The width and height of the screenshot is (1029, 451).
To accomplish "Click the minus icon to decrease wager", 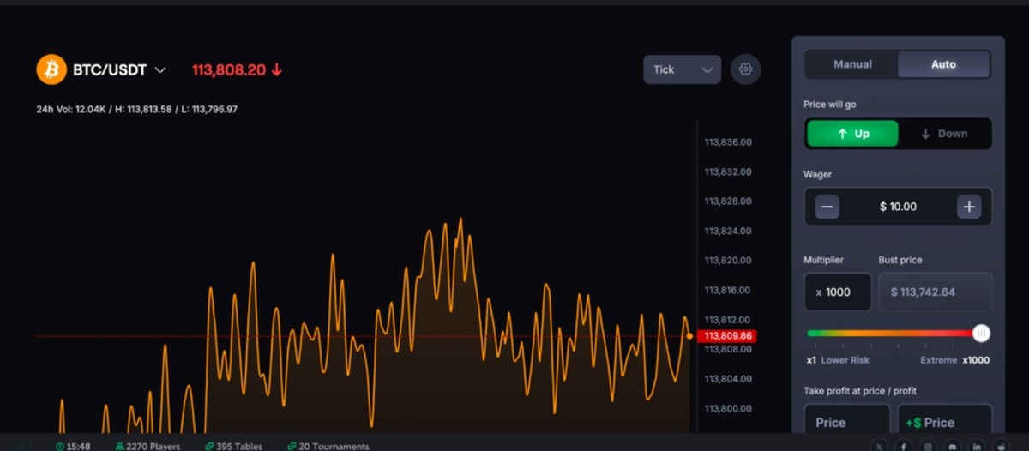I will [827, 207].
